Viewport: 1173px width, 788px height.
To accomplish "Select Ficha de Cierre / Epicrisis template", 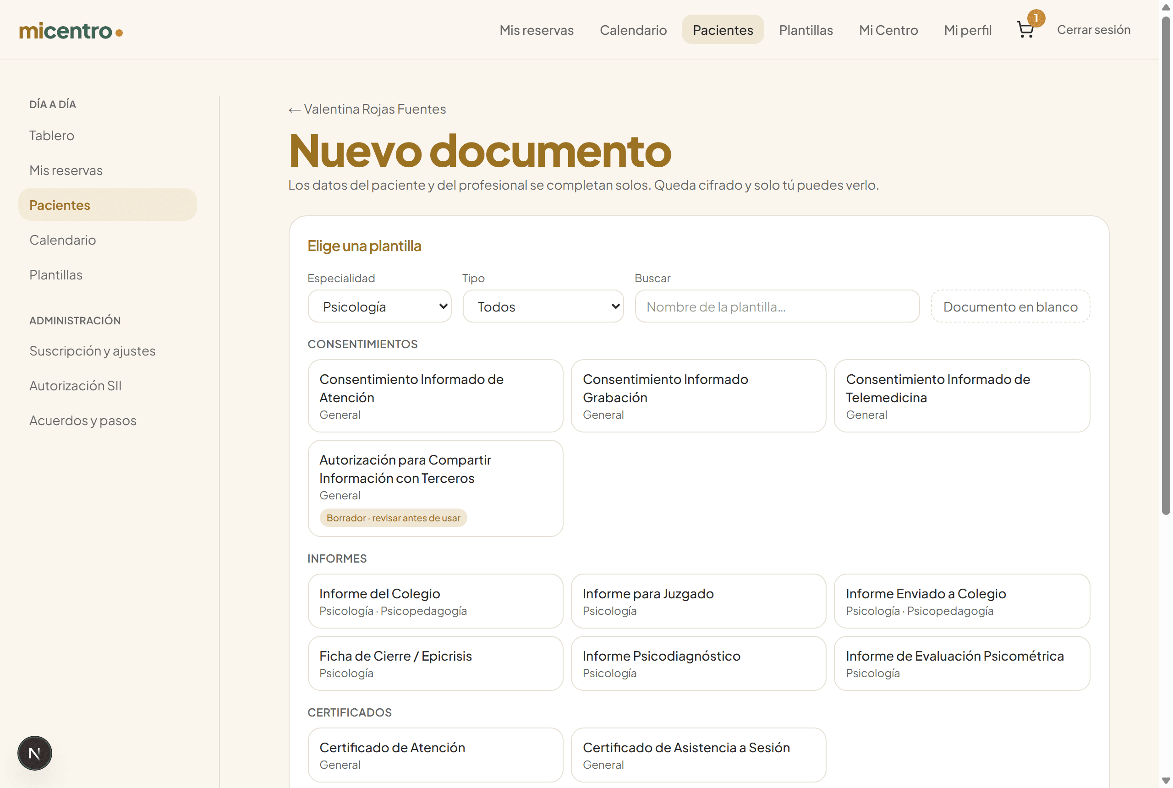I will pos(435,663).
